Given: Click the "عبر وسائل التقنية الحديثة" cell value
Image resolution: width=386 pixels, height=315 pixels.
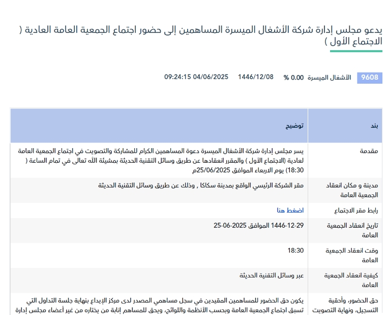Looking at the screenshot, I should pyautogui.click(x=272, y=275).
